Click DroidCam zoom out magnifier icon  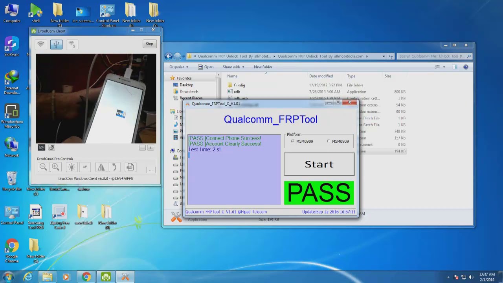(43, 167)
